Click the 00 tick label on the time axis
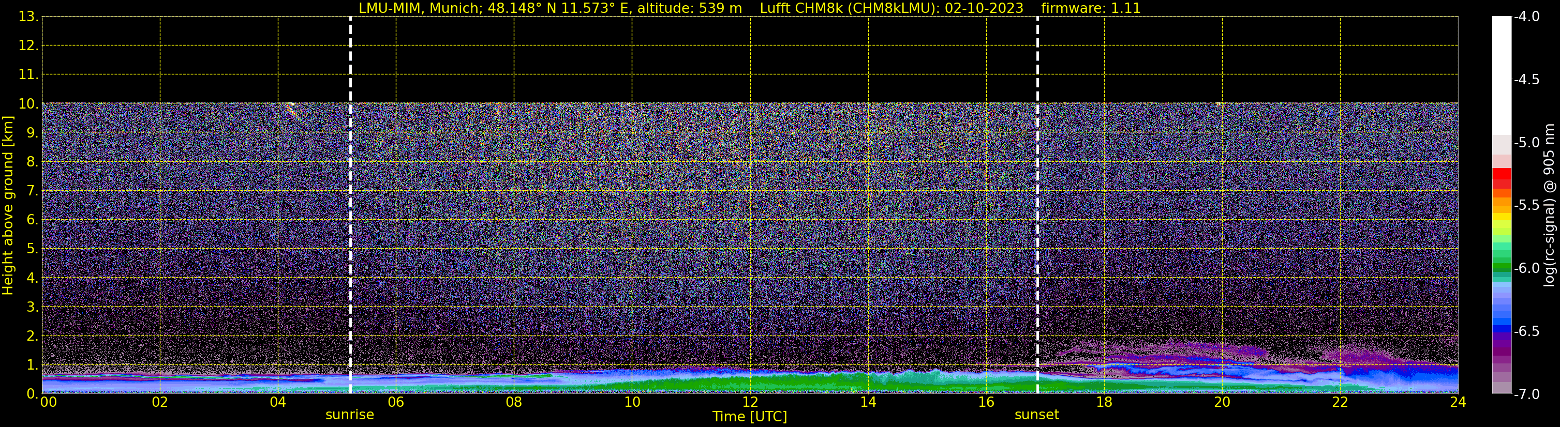 [49, 402]
